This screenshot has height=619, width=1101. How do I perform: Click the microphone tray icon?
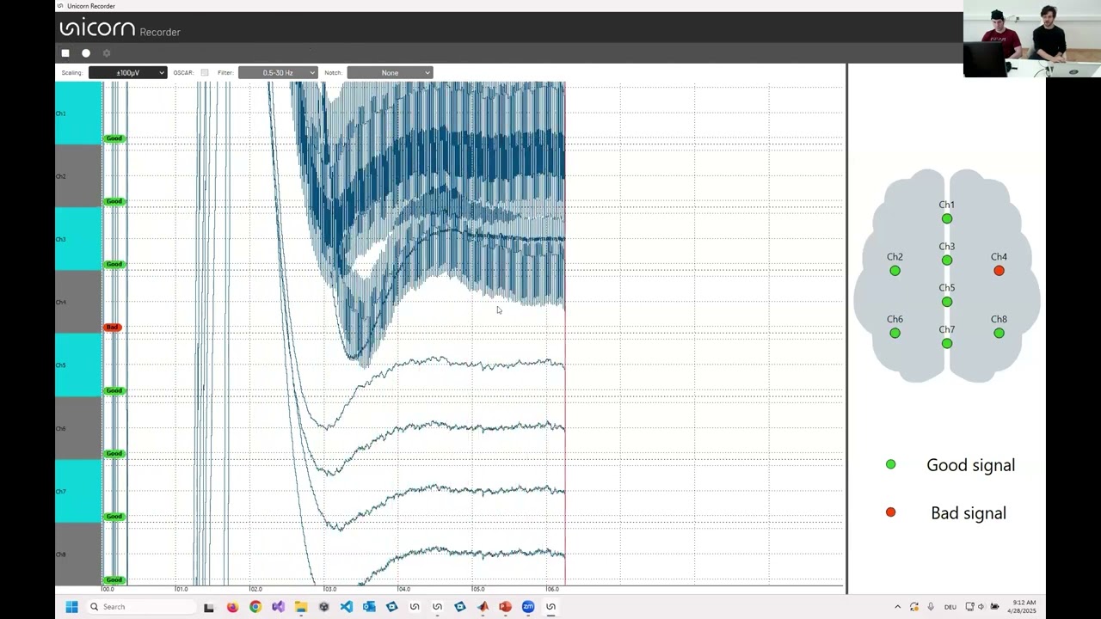[x=931, y=607]
